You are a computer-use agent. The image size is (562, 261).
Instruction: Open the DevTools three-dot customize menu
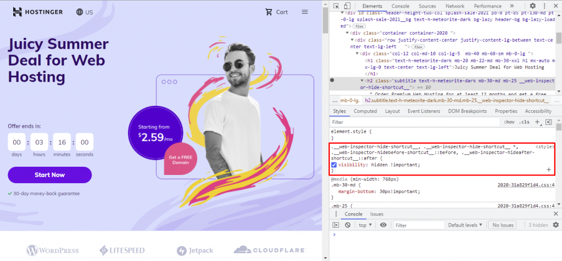click(543, 6)
